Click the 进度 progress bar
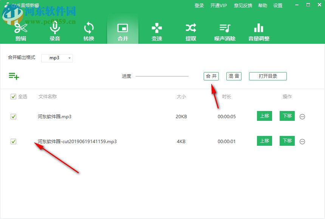Screen dimensions: 325x219 click(162, 76)
